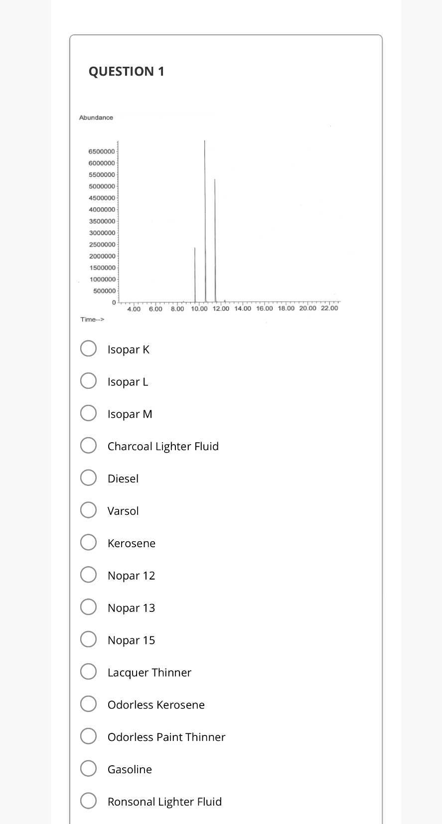Click the QUESTION 1 heading
Screen dimensions: 442x824
pyautogui.click(x=127, y=71)
